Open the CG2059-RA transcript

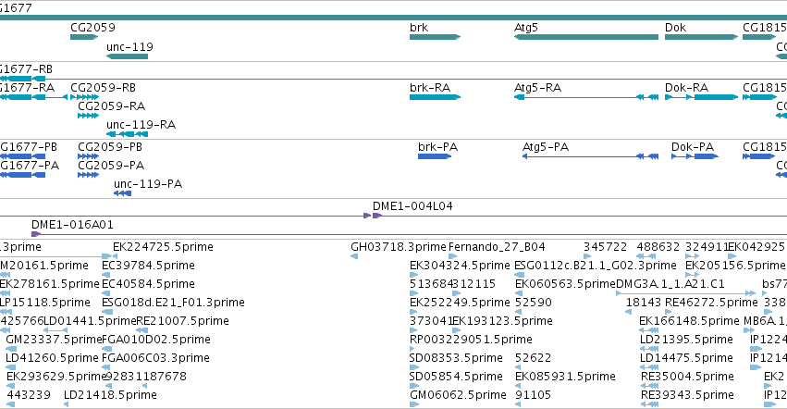[88, 116]
